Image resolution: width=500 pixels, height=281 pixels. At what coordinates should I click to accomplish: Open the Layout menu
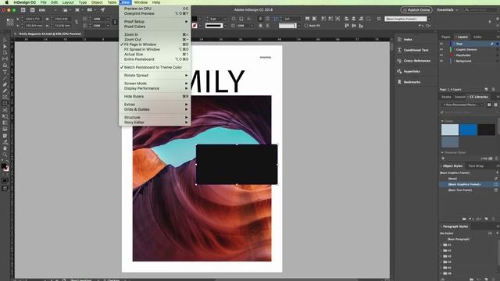click(x=68, y=2)
